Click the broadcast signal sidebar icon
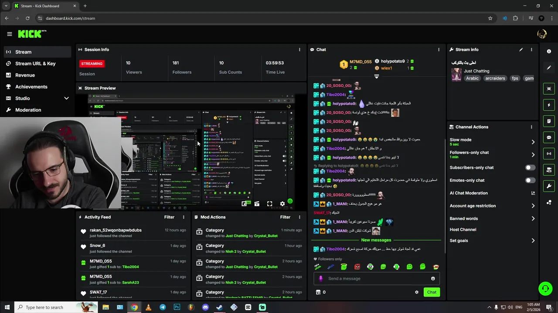The width and height of the screenshot is (558, 313). pyautogui.click(x=549, y=153)
